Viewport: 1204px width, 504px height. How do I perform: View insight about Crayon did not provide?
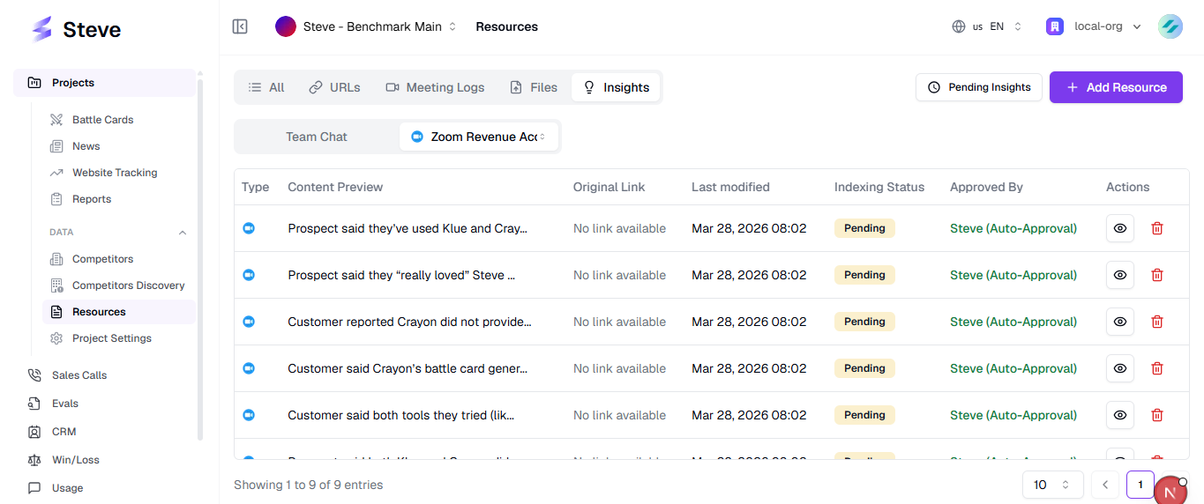[x=1120, y=322]
